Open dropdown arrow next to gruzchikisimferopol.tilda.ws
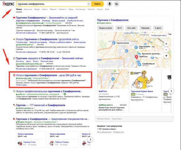Viewport: 181px width, 150px height. (x=43, y=64)
